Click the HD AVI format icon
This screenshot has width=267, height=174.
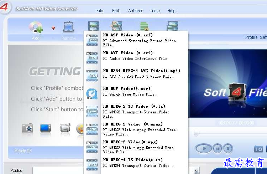click(92, 58)
